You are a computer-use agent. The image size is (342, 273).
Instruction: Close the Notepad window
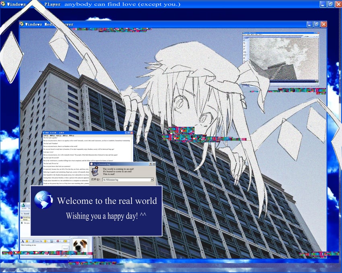[x=132, y=133]
